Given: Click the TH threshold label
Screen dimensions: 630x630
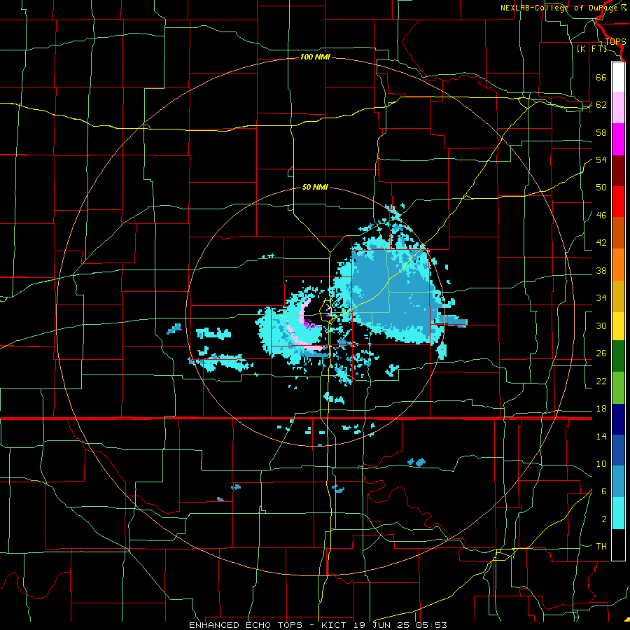Looking at the screenshot, I should (601, 547).
